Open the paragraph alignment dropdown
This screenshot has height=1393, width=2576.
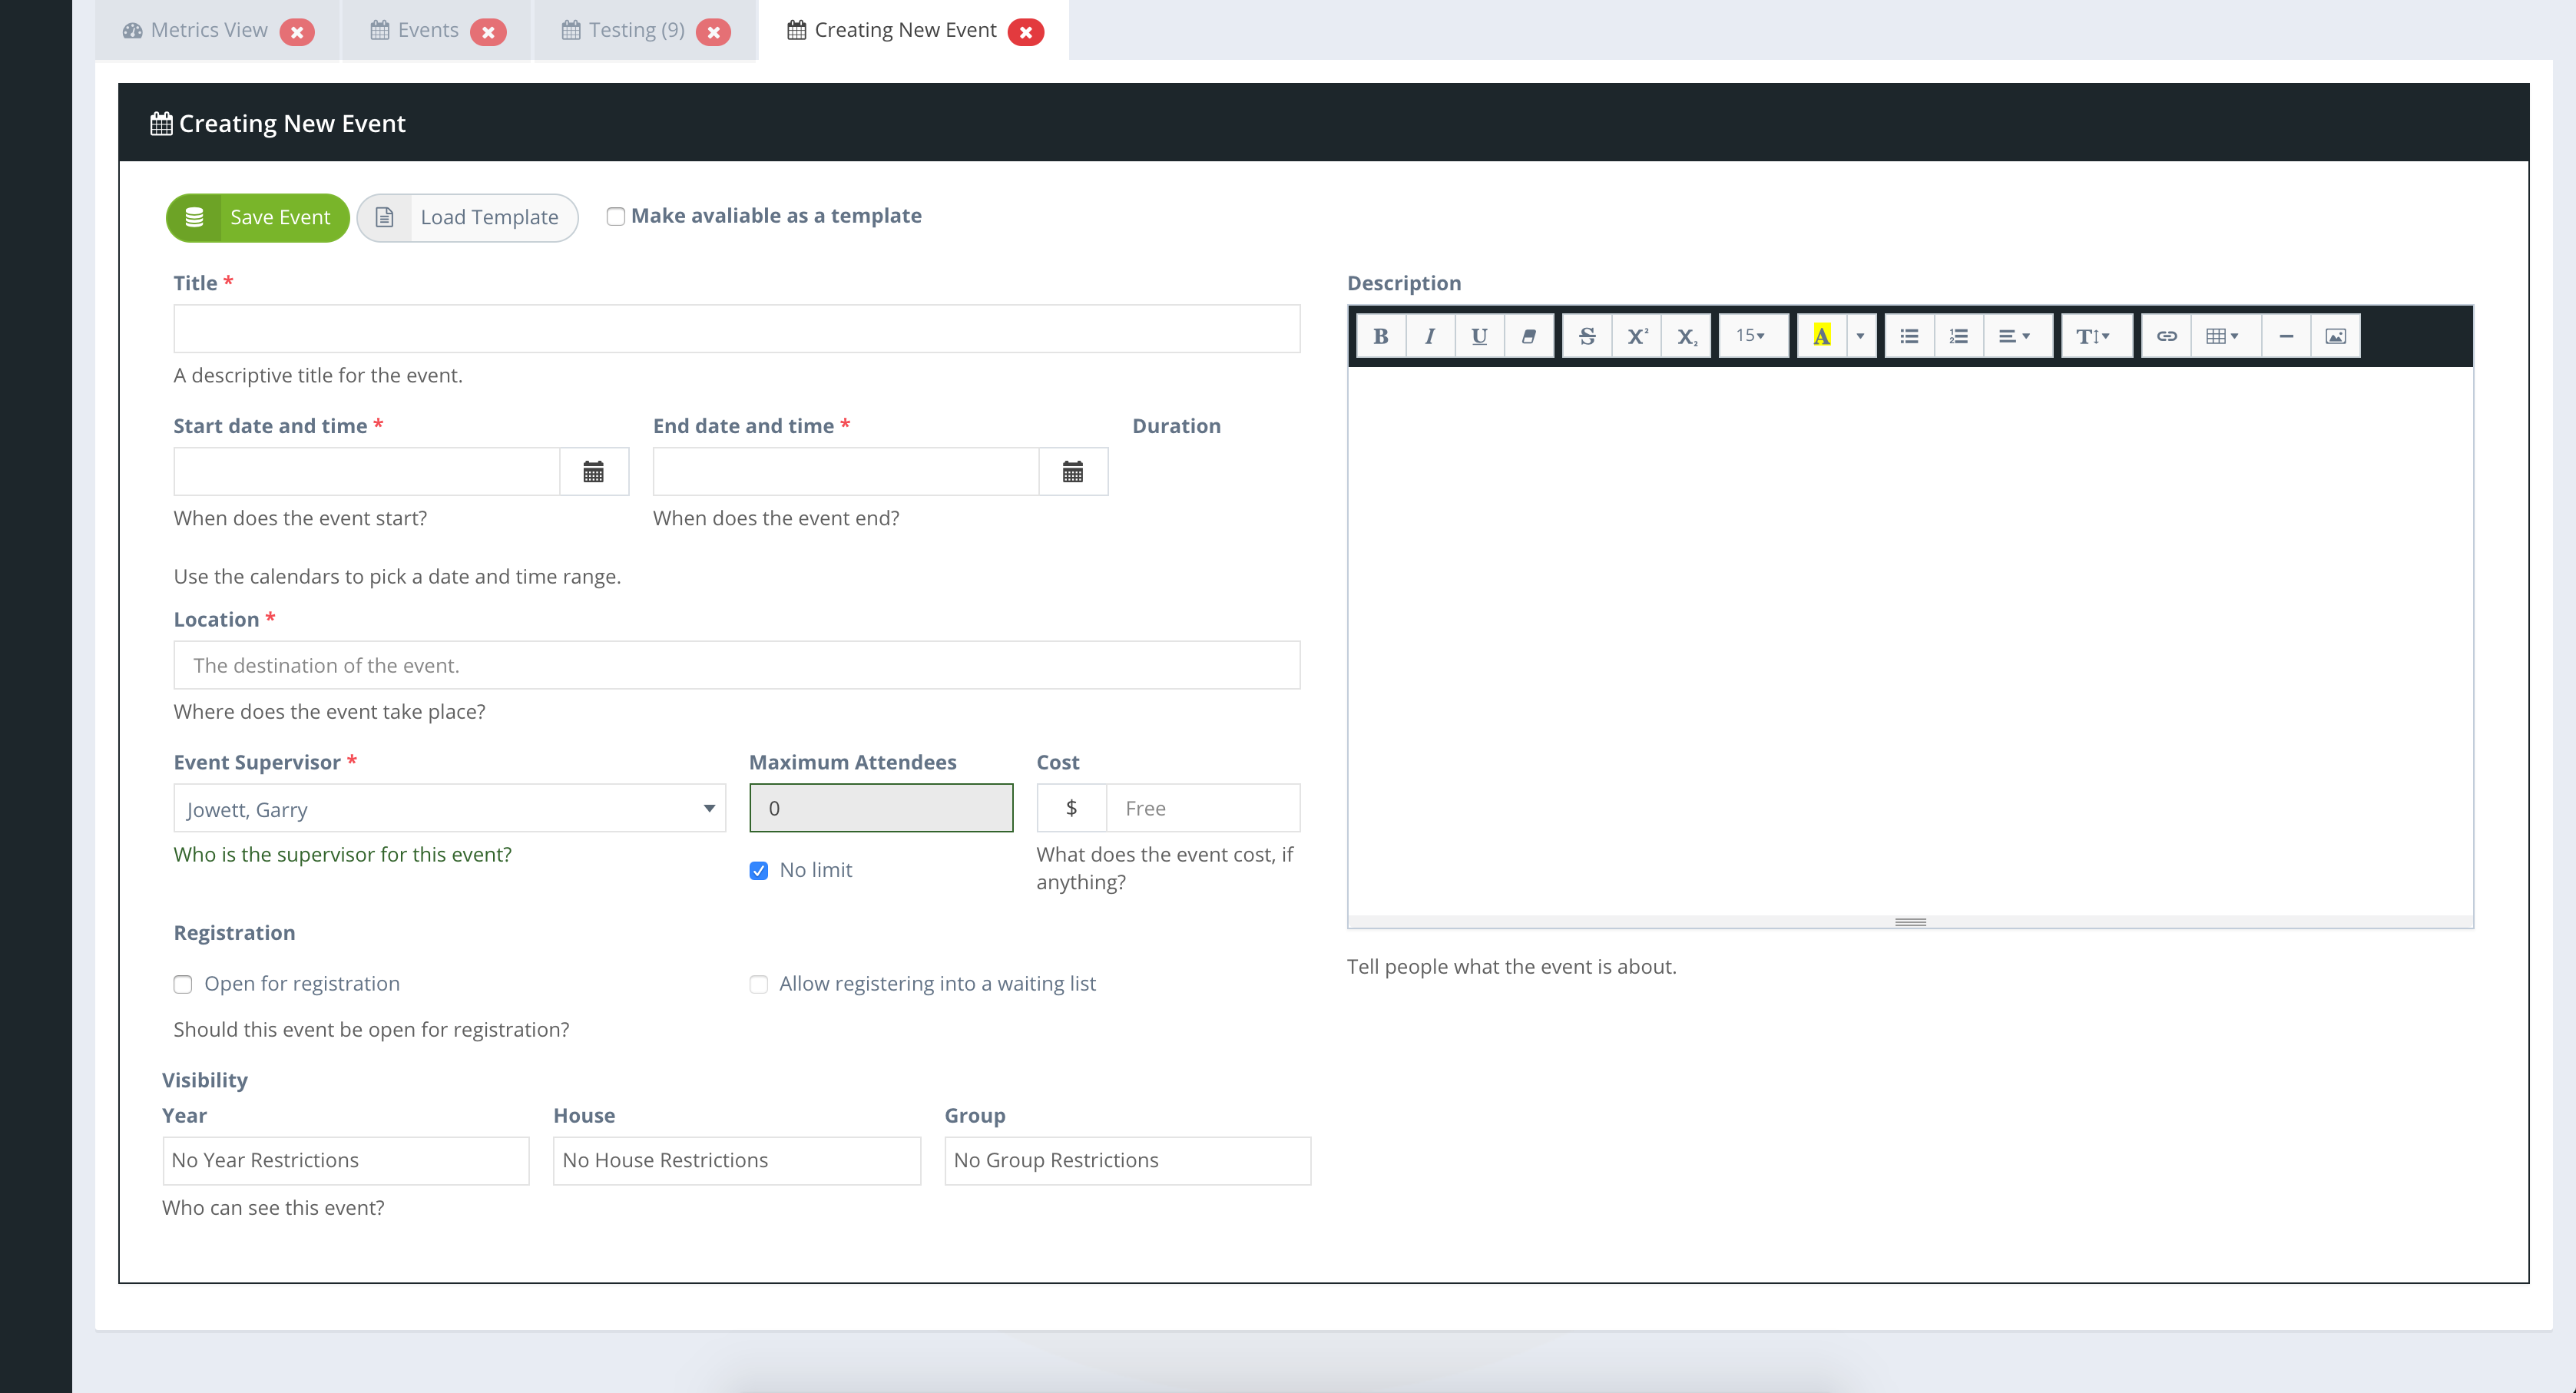click(x=2016, y=336)
